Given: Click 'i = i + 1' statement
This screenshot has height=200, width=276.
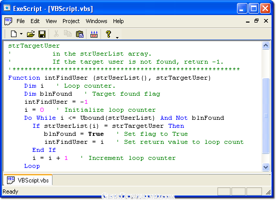Looking at the screenshot, I should point(50,158).
